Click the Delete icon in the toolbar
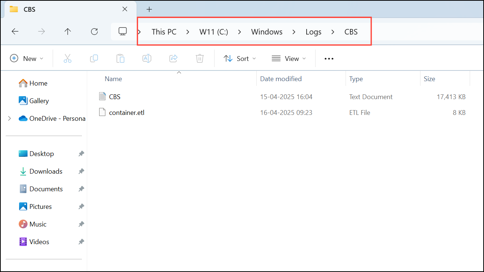 [199, 58]
